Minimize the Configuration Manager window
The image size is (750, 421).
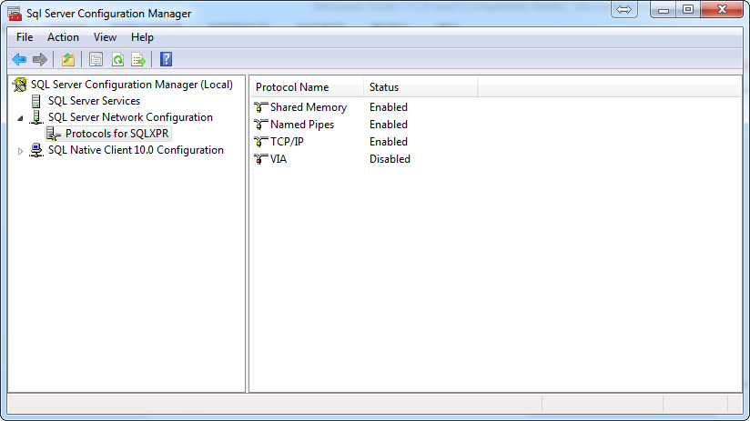pyautogui.click(x=663, y=10)
